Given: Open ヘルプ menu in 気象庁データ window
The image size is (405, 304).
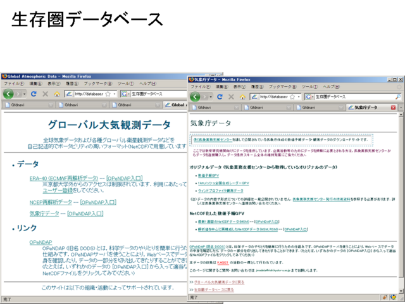Looking at the screenshot, I should [332, 87].
